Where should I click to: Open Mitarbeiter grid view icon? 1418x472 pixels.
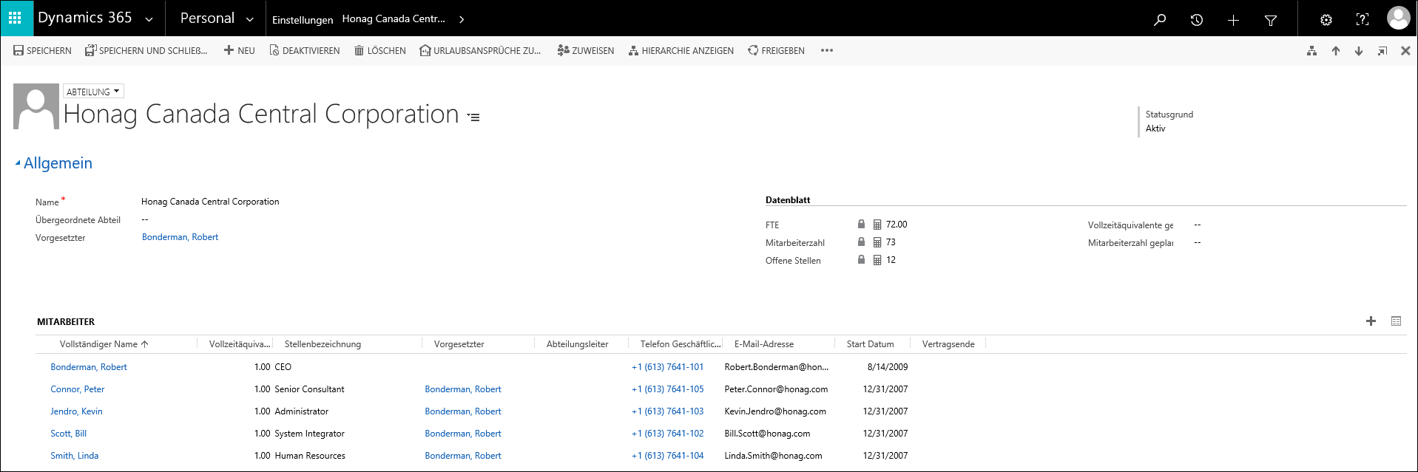click(1396, 321)
